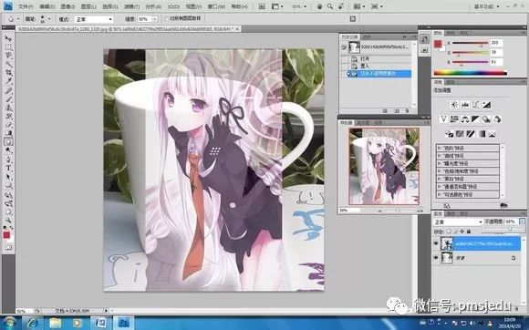Click the Gradient Map adjustment icon

(x=482, y=134)
